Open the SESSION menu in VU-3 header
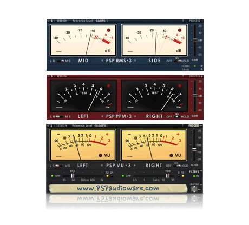 [x=61, y=125]
